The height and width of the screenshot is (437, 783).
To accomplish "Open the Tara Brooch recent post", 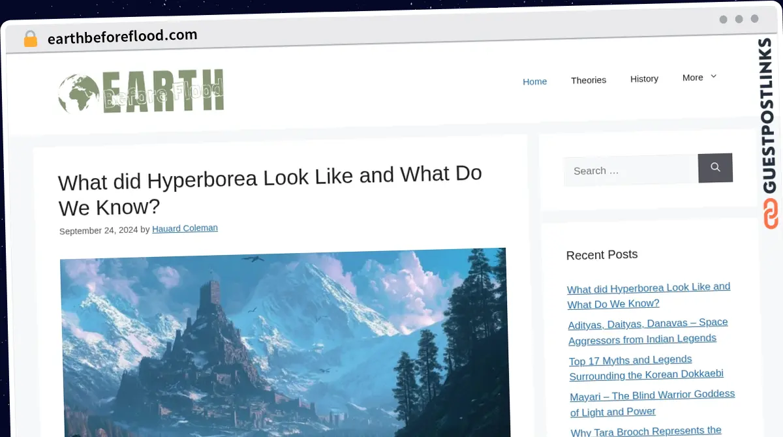I will [x=645, y=430].
